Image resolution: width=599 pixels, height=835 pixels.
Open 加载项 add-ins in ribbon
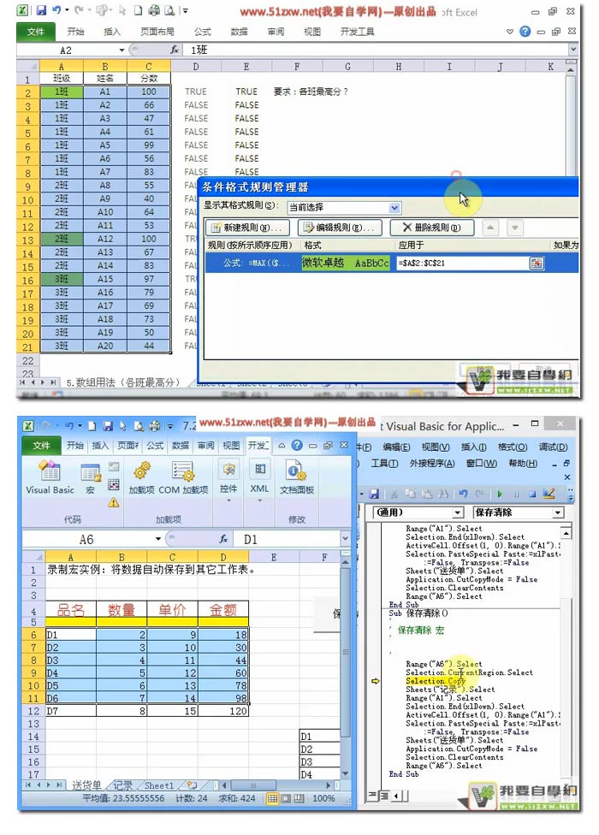pos(142,477)
